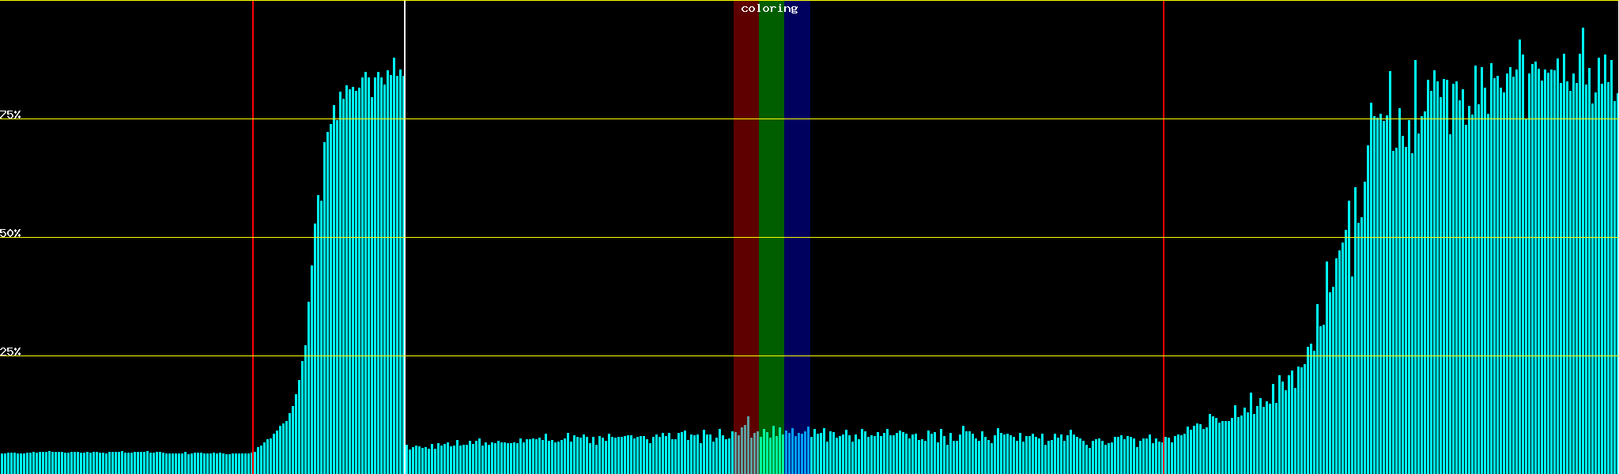Click the gray histogram bars under red band
This screenshot has height=474, width=1619.
[745, 454]
